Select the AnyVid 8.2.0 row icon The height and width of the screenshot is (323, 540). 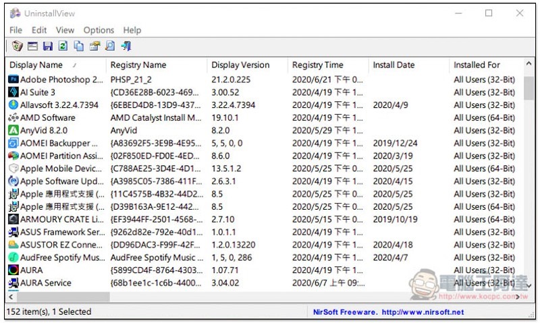[13, 130]
